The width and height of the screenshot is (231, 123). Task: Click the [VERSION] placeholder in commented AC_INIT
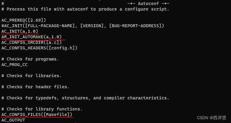click(x=92, y=26)
